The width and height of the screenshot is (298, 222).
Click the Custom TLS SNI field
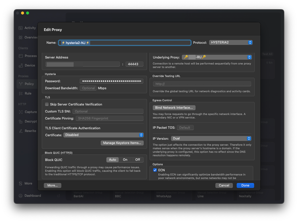pos(108,111)
